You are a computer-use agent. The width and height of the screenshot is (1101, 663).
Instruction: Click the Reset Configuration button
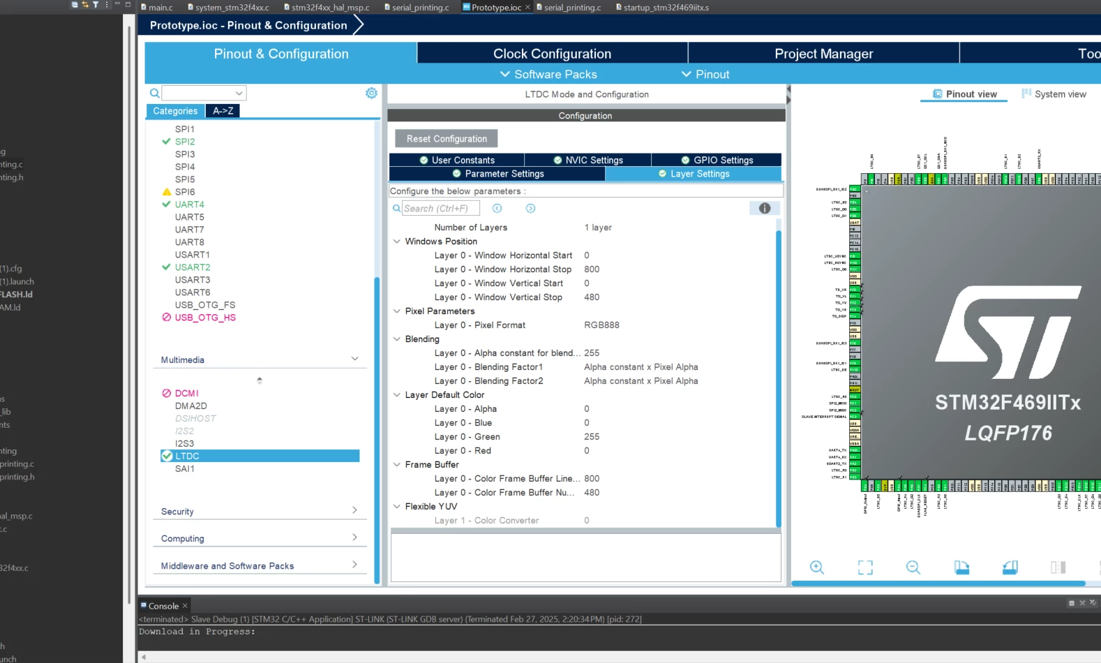coord(447,139)
